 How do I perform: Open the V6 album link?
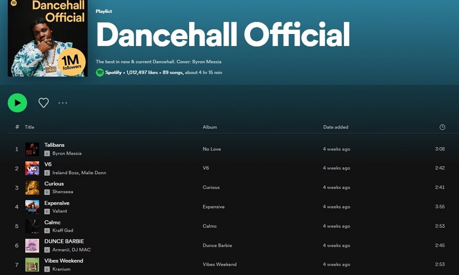coord(206,168)
